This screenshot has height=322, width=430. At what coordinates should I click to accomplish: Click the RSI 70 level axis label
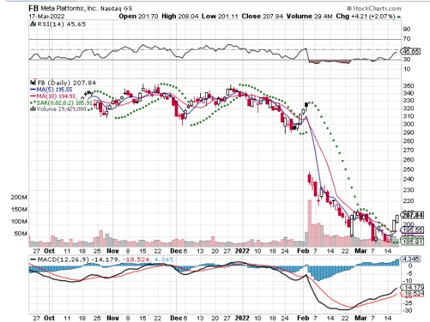406,39
